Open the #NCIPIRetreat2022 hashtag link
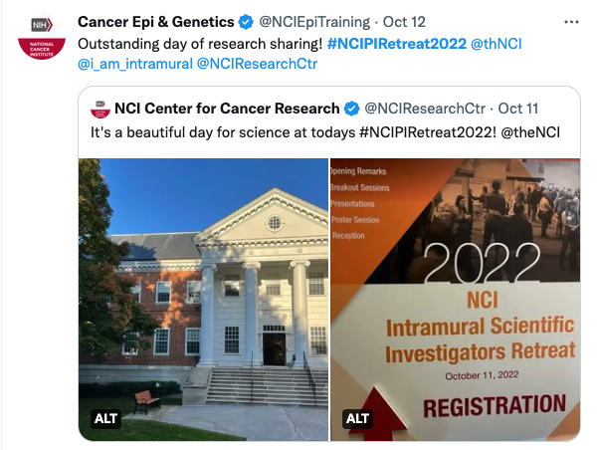 click(397, 44)
